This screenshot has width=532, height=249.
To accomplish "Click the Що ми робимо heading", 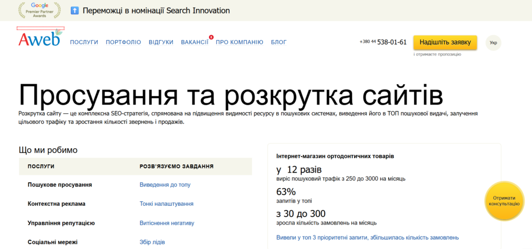I will coord(48,150).
